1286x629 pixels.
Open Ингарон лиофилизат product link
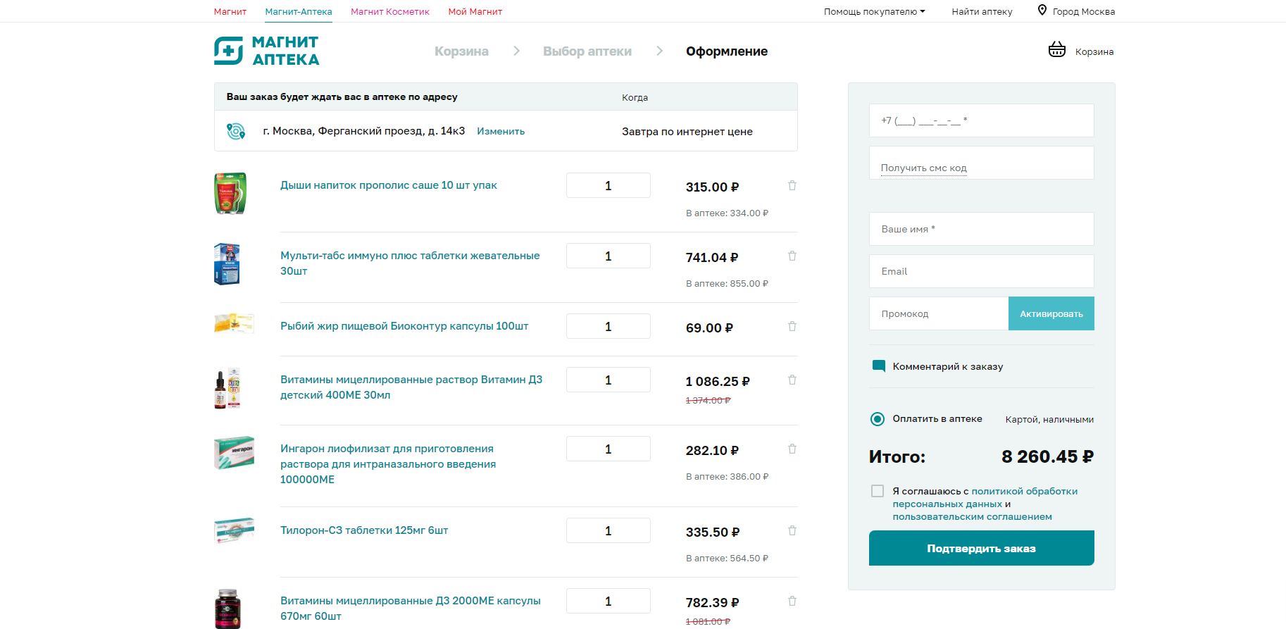[x=388, y=463]
